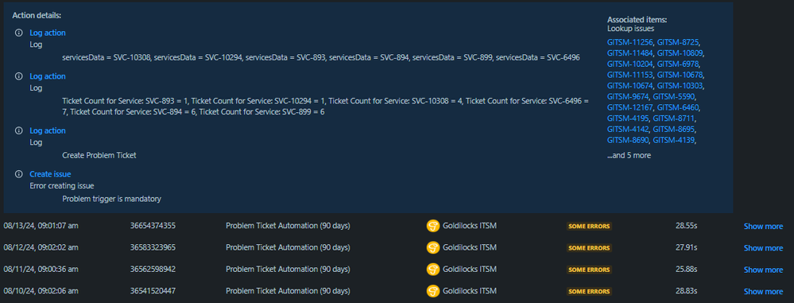
Task: Open issue GITSM-8725
Action: click(x=679, y=42)
